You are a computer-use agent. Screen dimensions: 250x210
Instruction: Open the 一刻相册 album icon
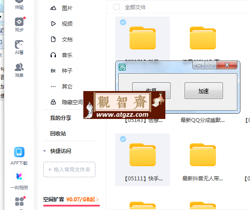click(19, 176)
